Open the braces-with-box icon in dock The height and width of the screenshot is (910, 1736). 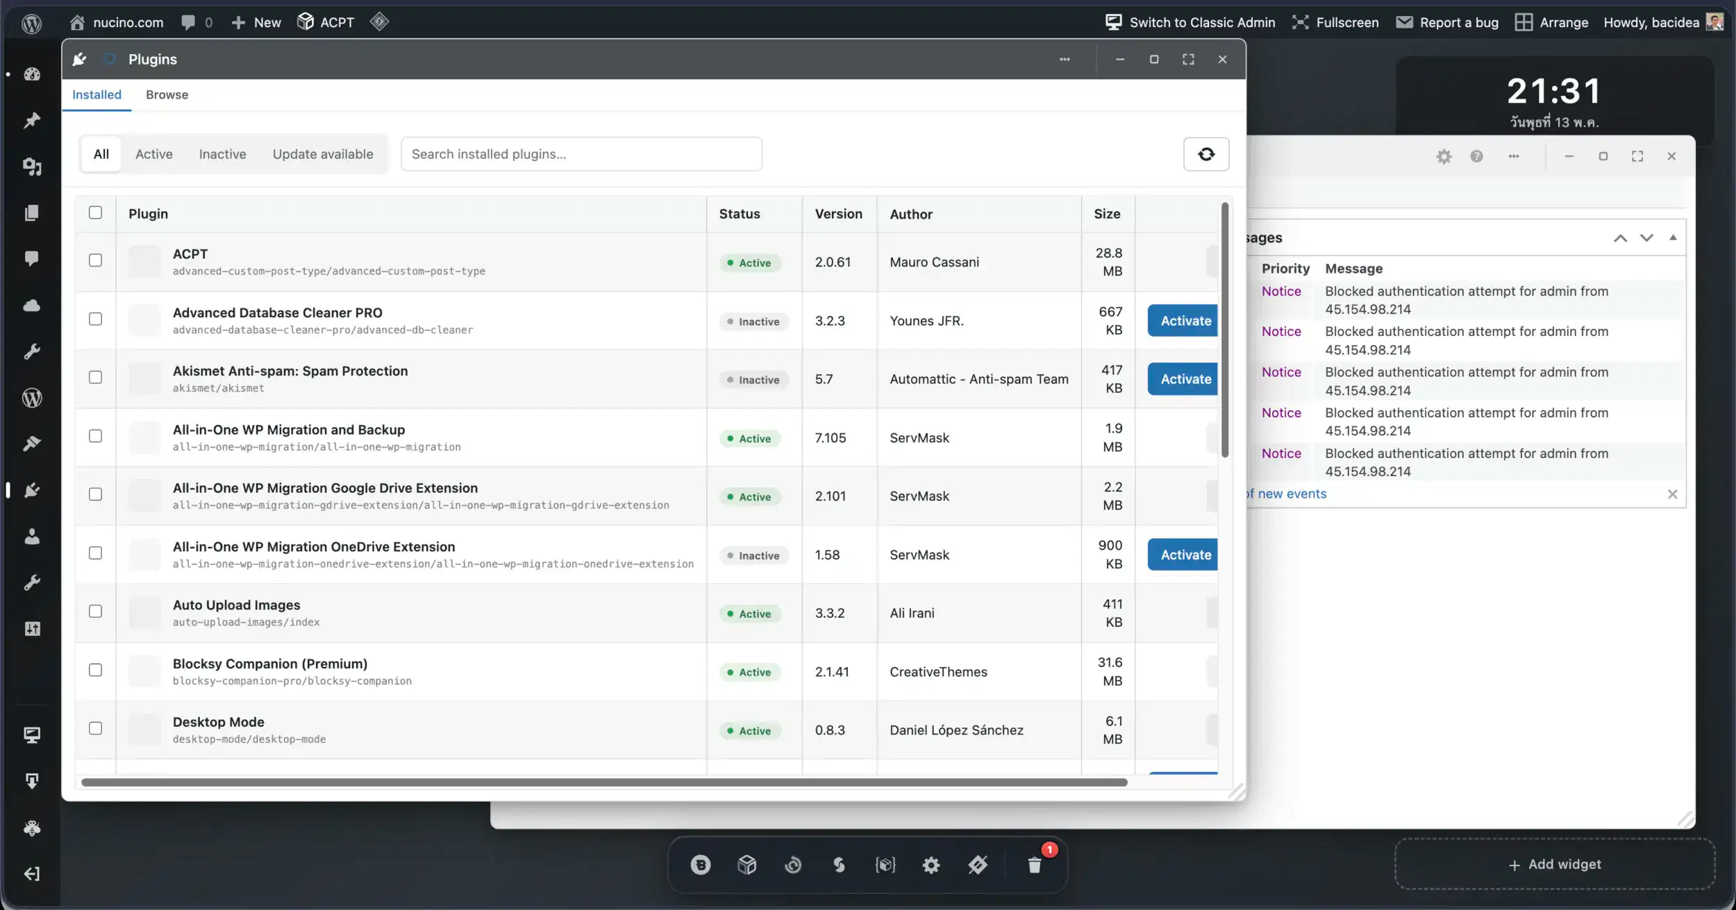(885, 865)
